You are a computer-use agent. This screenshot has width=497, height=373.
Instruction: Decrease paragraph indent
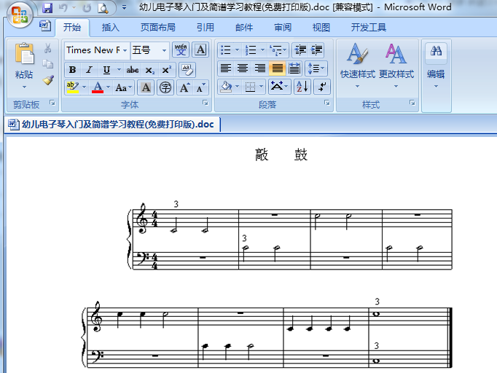pos(300,50)
